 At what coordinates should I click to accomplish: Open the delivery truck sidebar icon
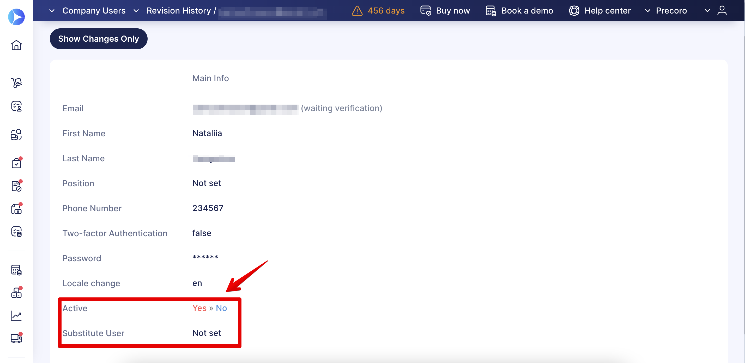(x=16, y=338)
